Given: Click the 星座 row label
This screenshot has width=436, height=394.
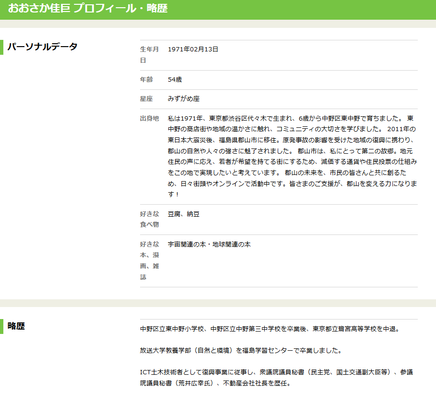Looking at the screenshot, I should click(146, 99).
